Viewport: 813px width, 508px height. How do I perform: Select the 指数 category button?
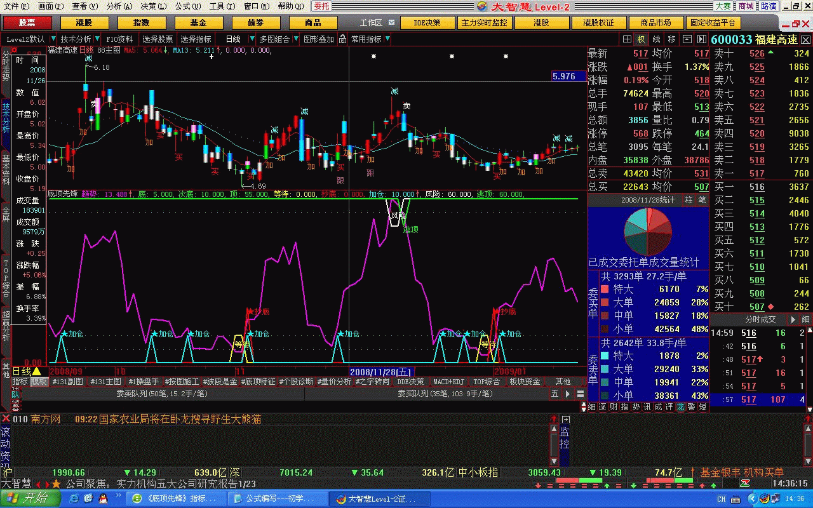[141, 22]
